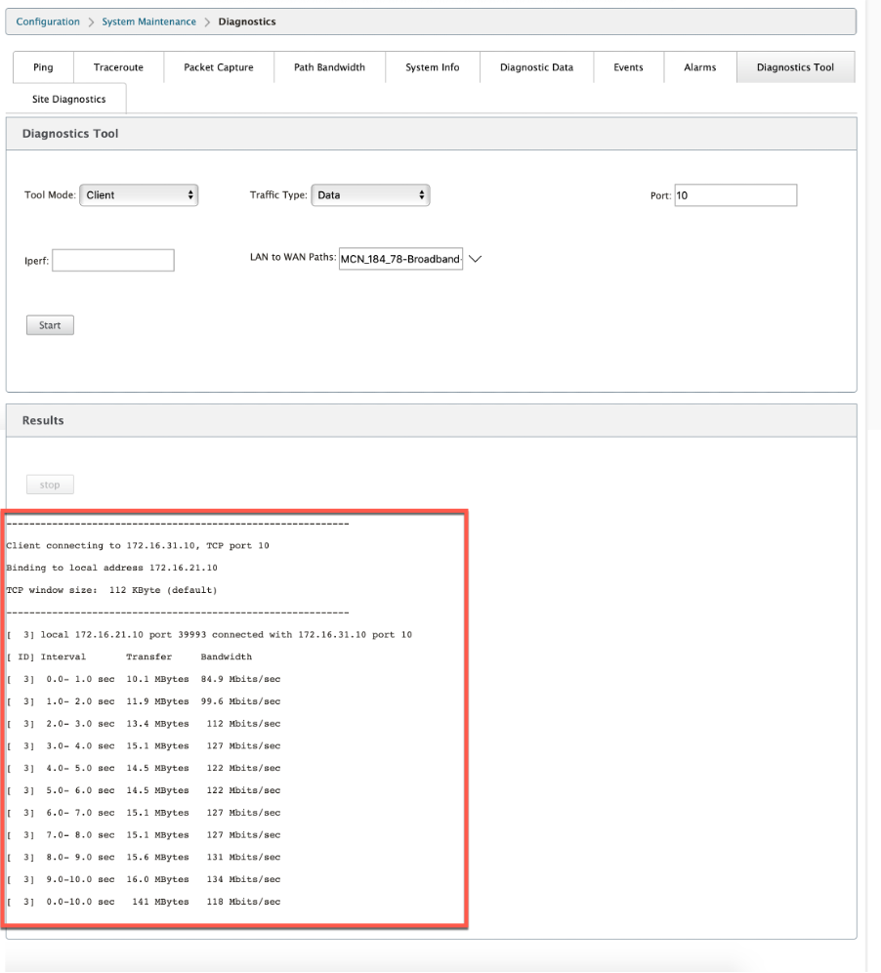Click the Port input field
Viewport: 881px width, 973px height.
pyautogui.click(x=735, y=195)
